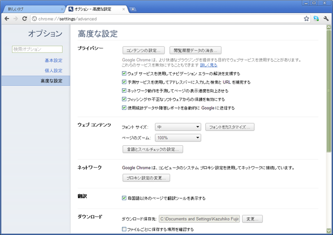The height and width of the screenshot is (235, 333).
Task: Click the ダウンロード保存先 path field
Action: [199, 219]
